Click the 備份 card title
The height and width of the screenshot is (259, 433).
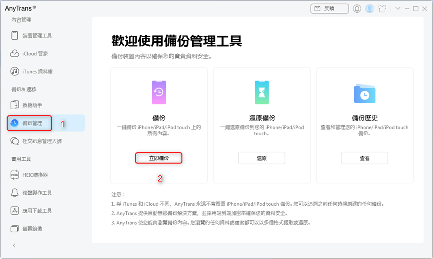click(159, 118)
